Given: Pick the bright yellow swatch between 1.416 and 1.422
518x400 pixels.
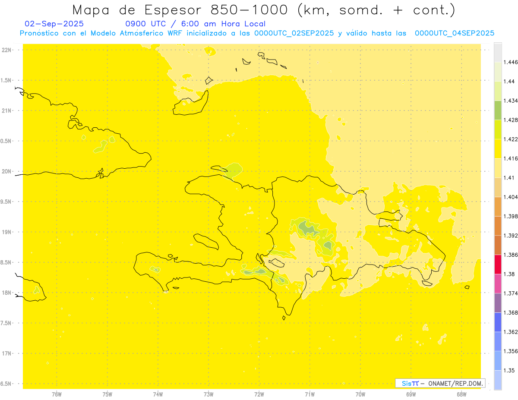Looking at the screenshot, I should click(498, 149).
